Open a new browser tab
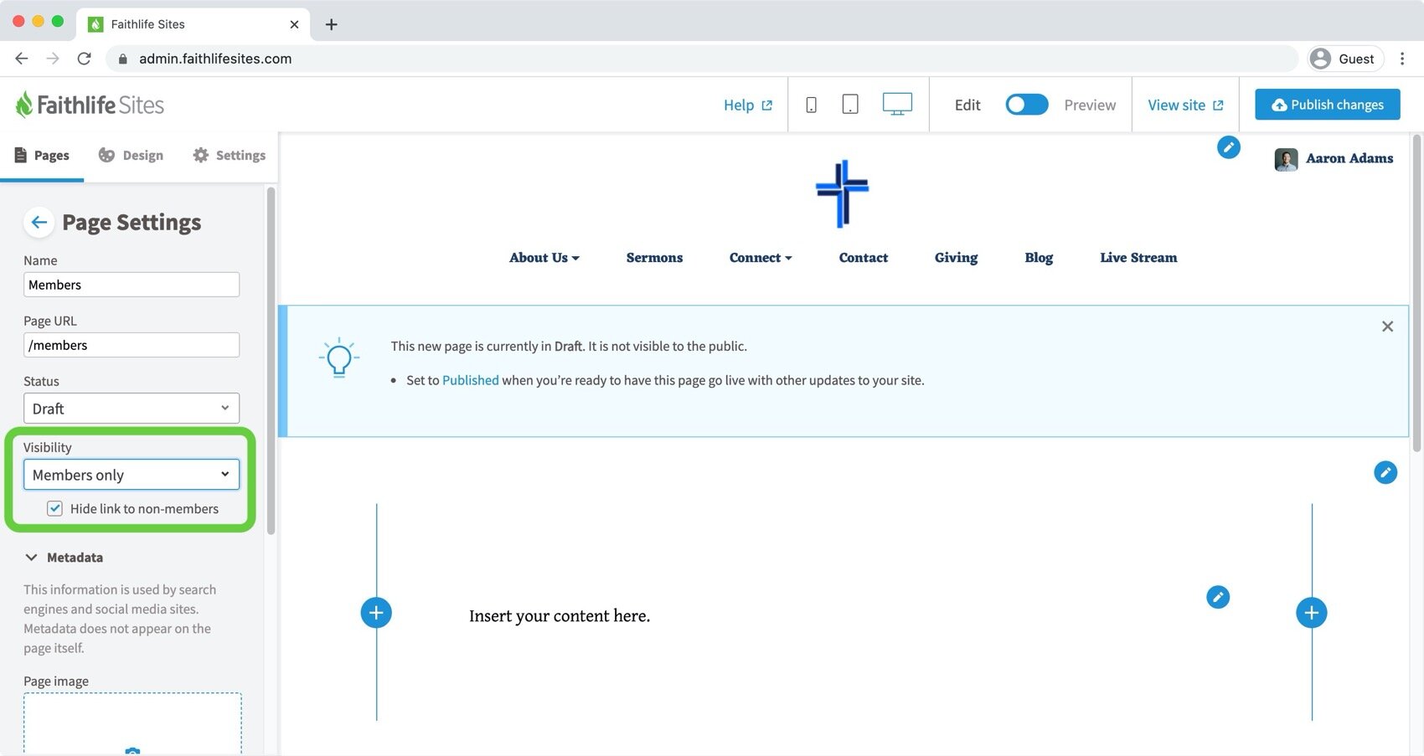The height and width of the screenshot is (756, 1424). click(x=332, y=24)
